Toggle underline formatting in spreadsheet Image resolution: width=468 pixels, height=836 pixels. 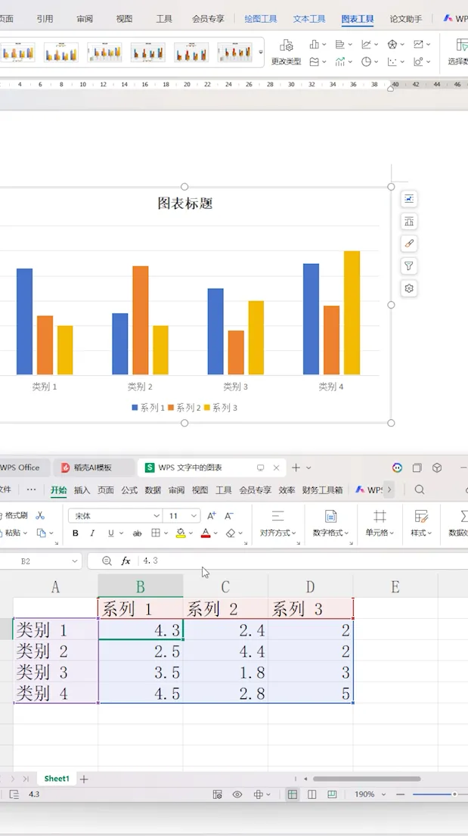[x=111, y=533]
